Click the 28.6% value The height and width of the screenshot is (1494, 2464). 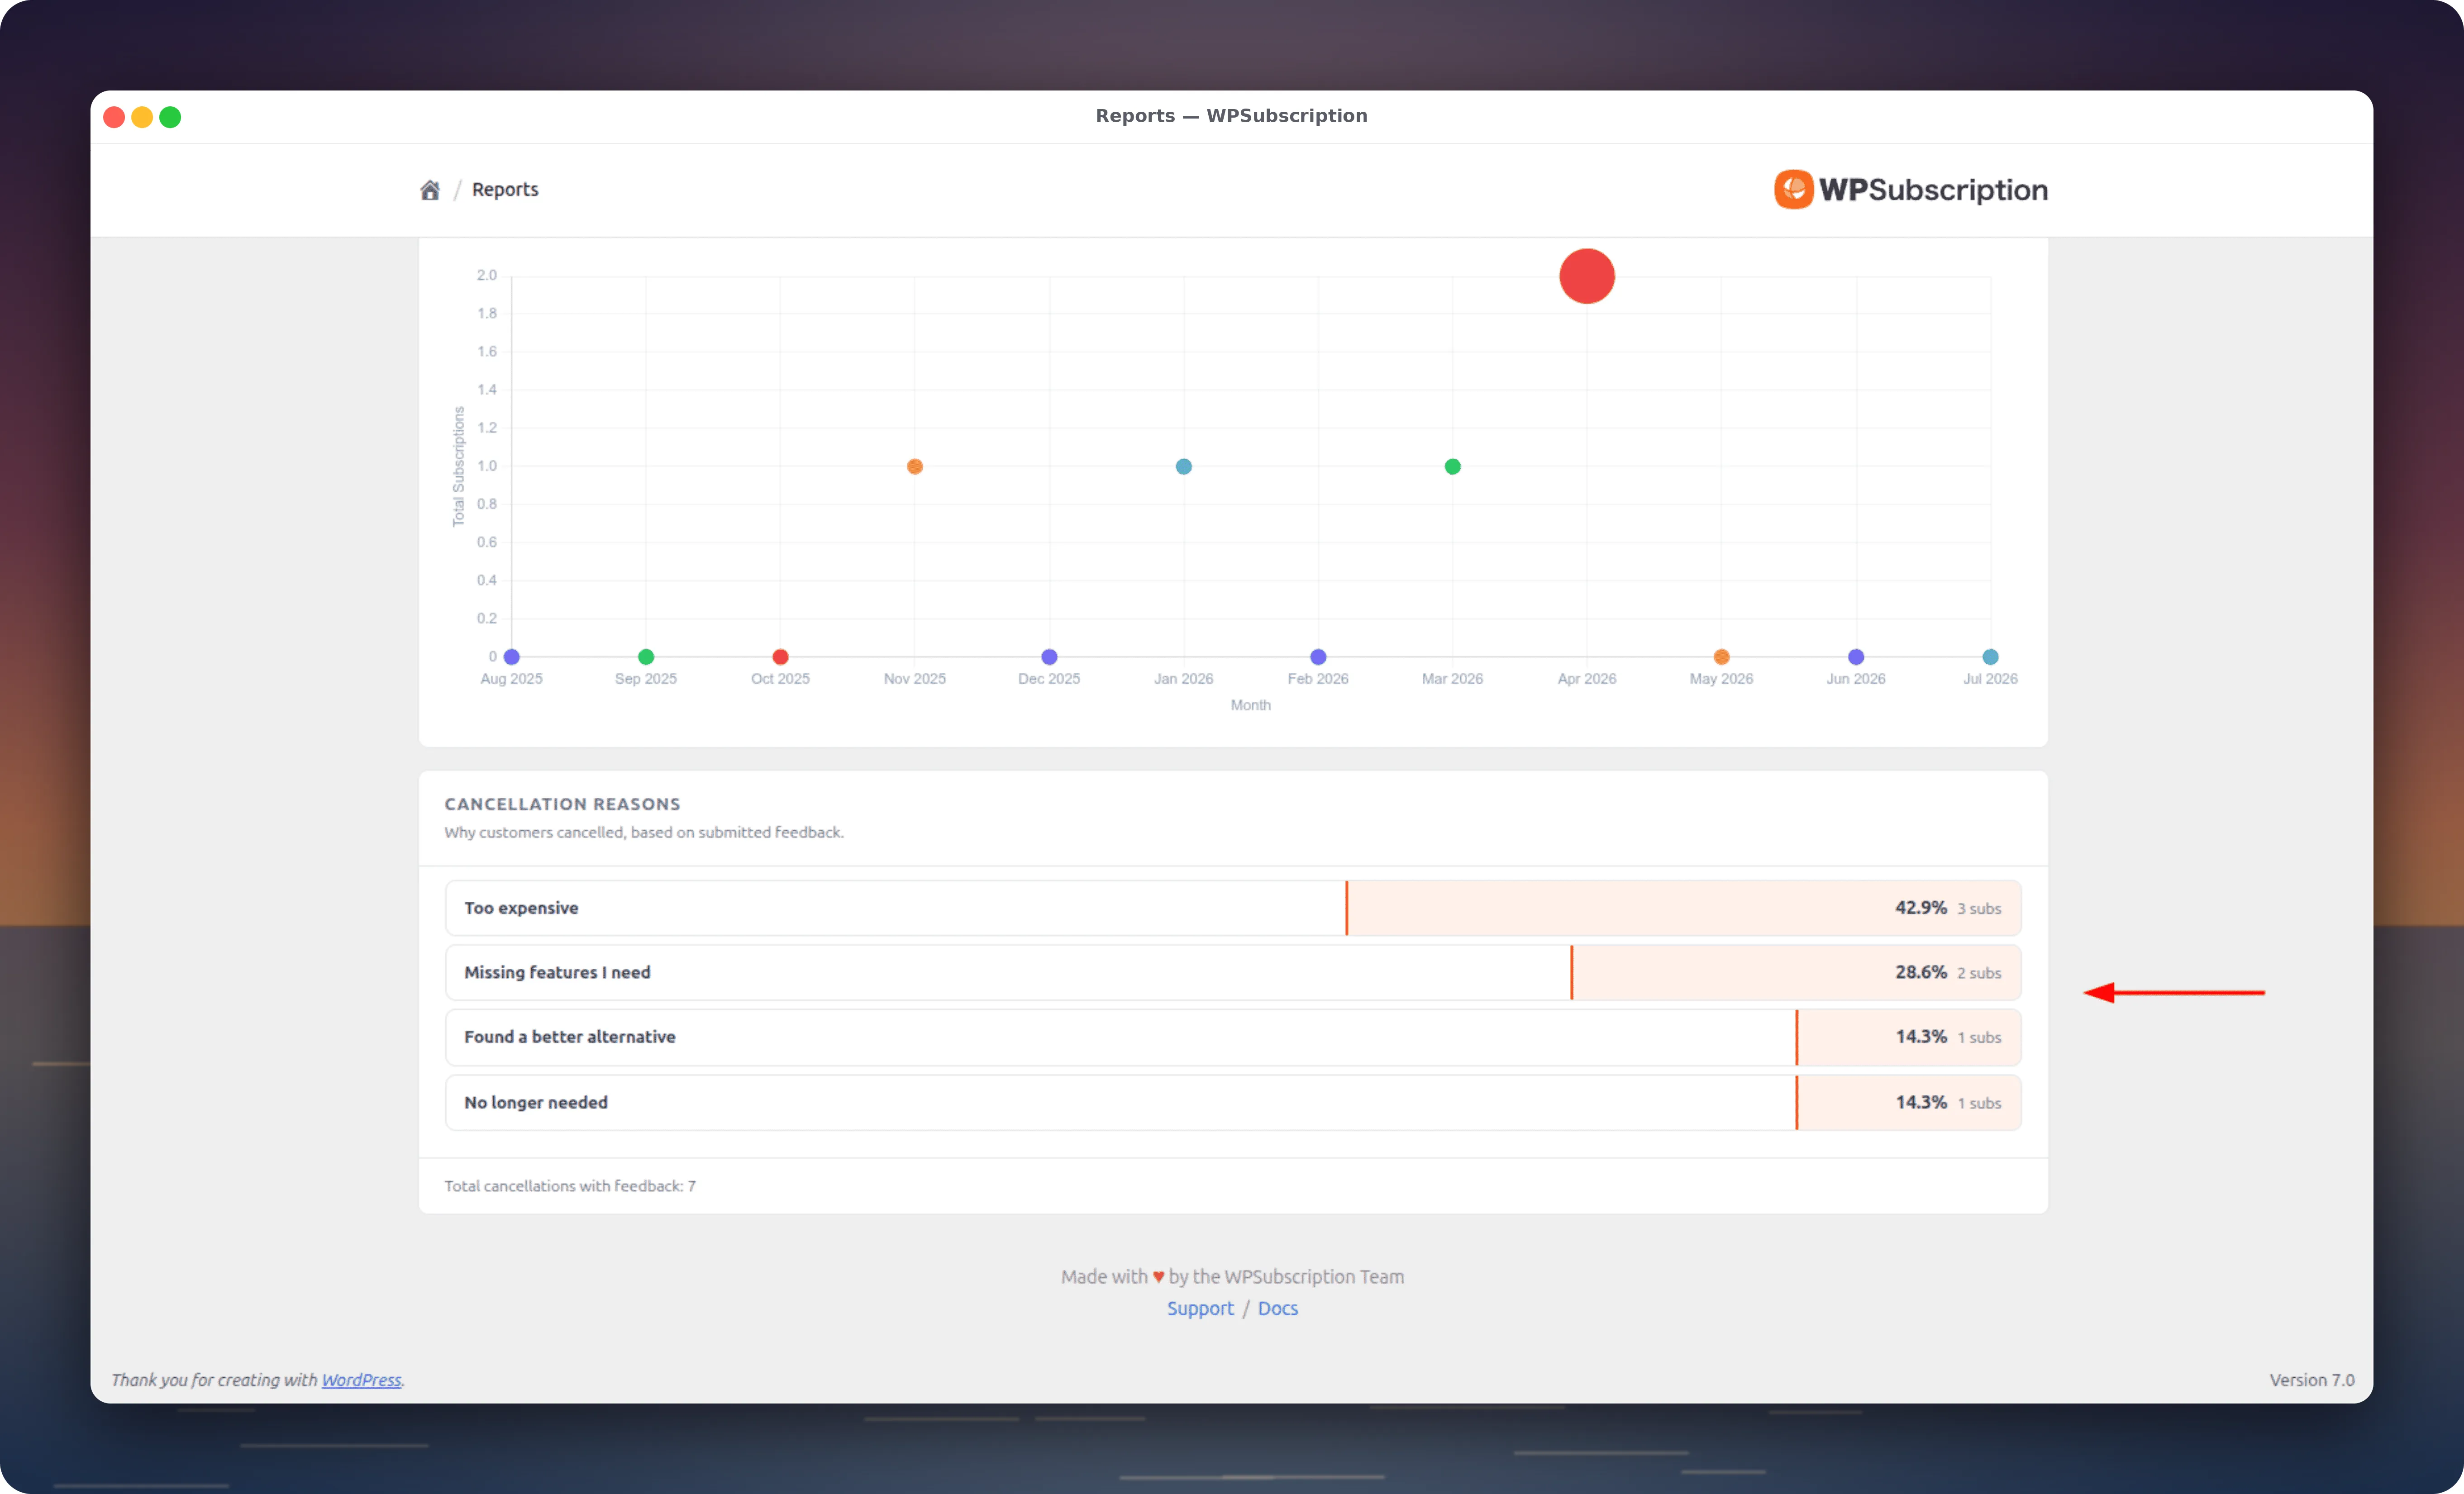coord(1921,973)
